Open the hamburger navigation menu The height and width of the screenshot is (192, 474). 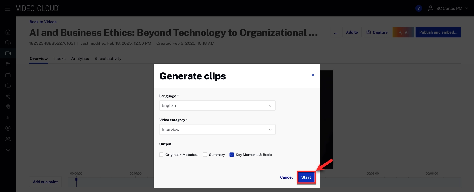8,9
